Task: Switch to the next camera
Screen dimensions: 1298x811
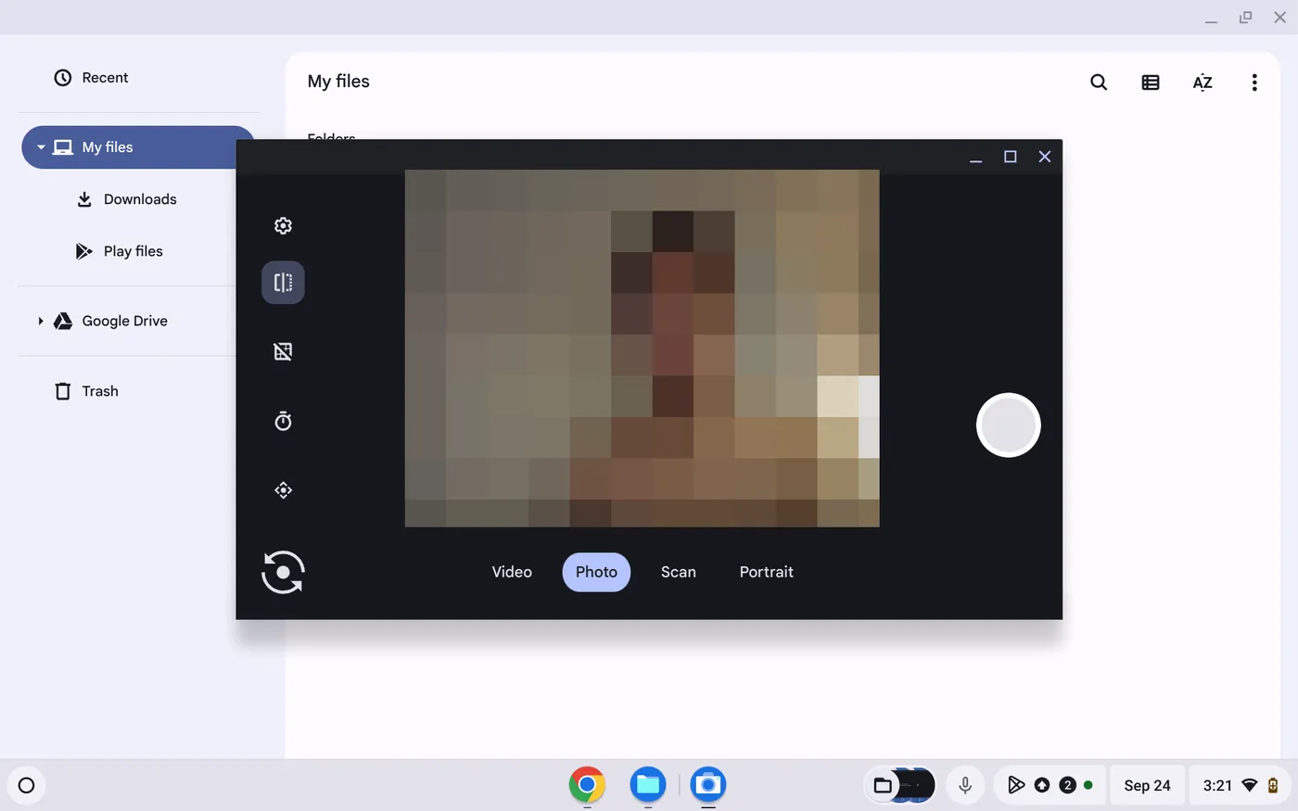Action: 283,572
